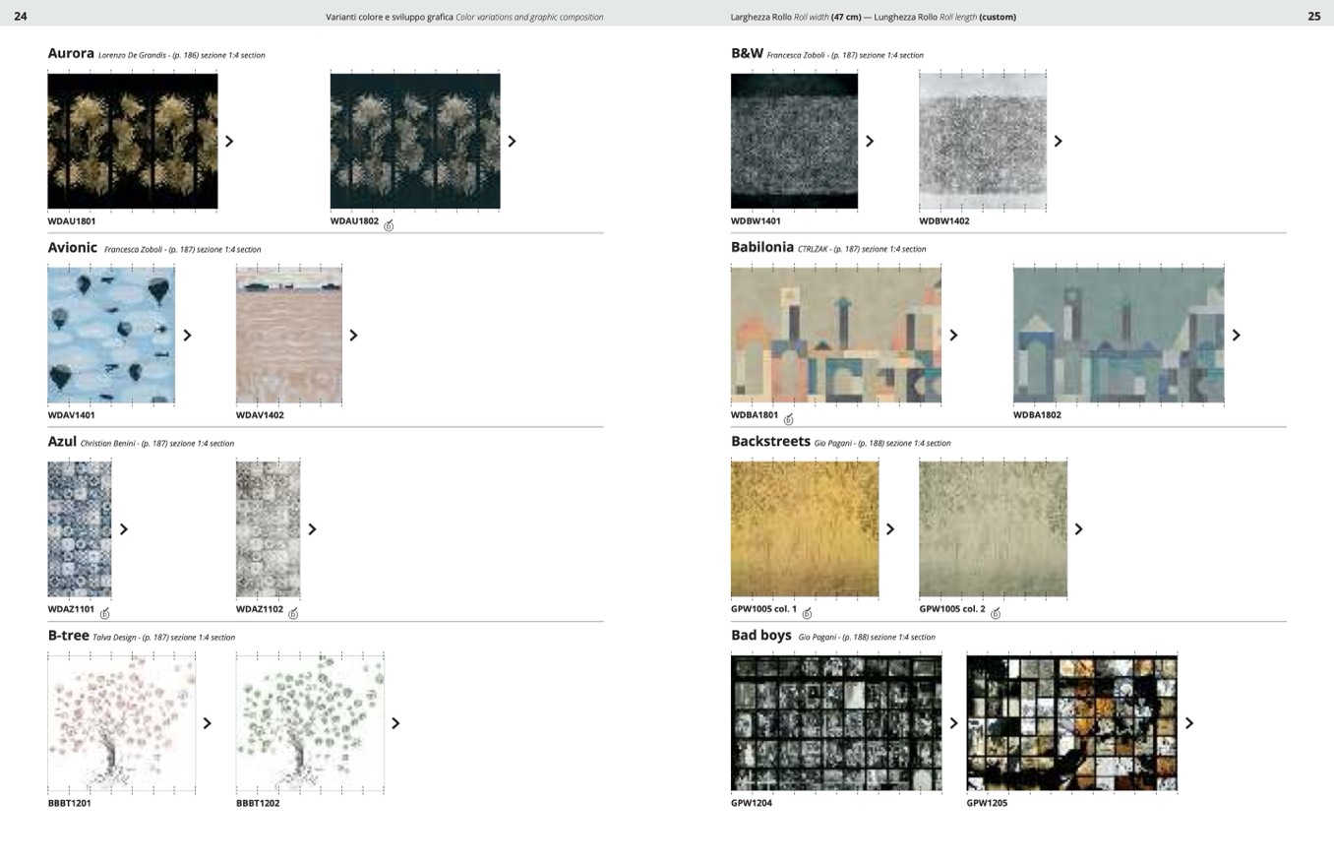Click the round symbol beside GPW1005 col. 2
This screenshot has height=864, width=1334.
pyautogui.click(x=996, y=613)
